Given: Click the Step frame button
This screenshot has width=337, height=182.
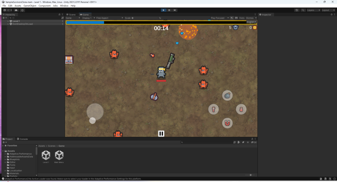Looking at the screenshot, I should [x=175, y=10].
